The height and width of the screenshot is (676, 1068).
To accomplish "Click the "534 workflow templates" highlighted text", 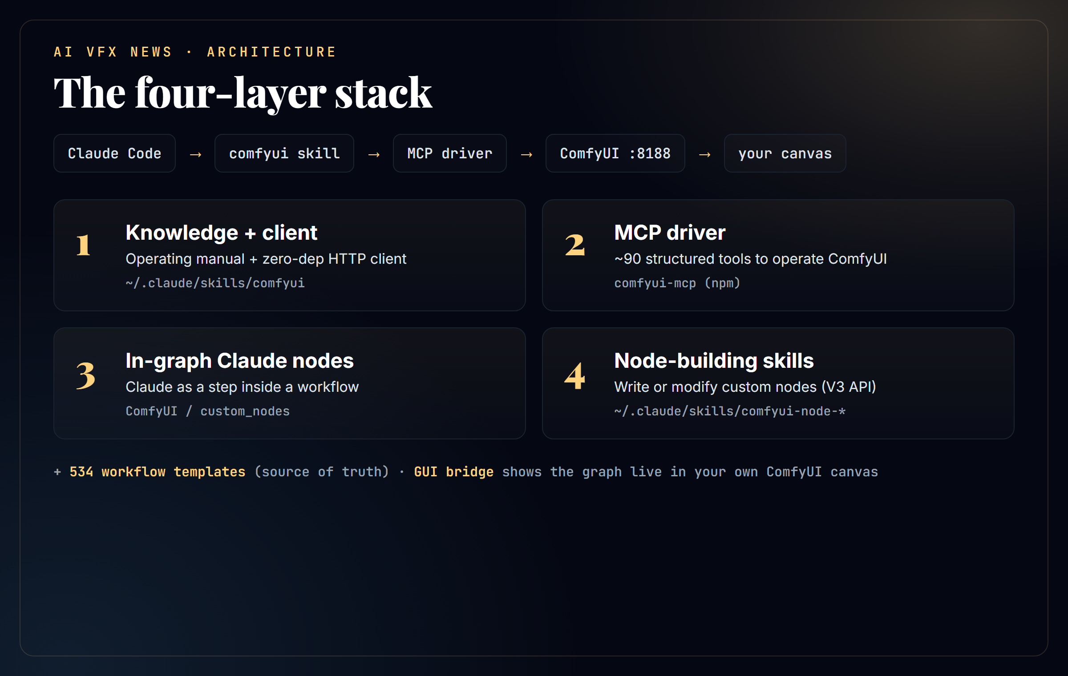I will coord(158,471).
